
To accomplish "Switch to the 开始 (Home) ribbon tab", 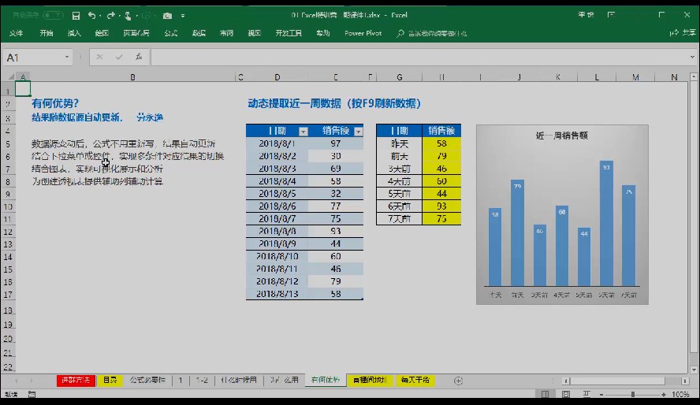I will [47, 33].
